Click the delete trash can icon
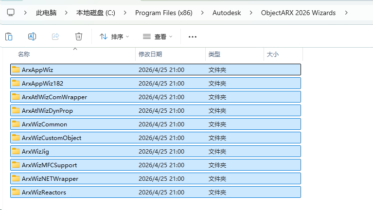This screenshot has width=373, height=210. [79, 36]
